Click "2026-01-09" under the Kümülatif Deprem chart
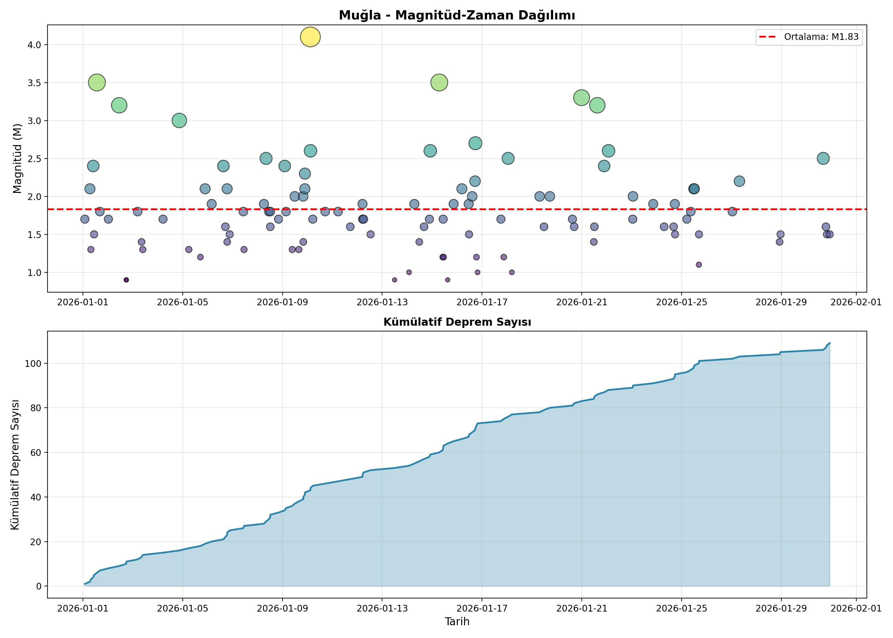893x638 pixels. click(282, 609)
